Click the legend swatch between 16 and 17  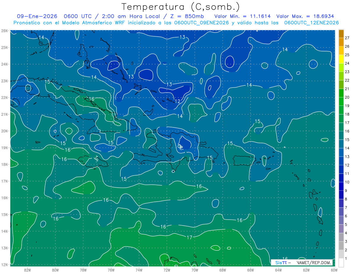click(x=341, y=127)
